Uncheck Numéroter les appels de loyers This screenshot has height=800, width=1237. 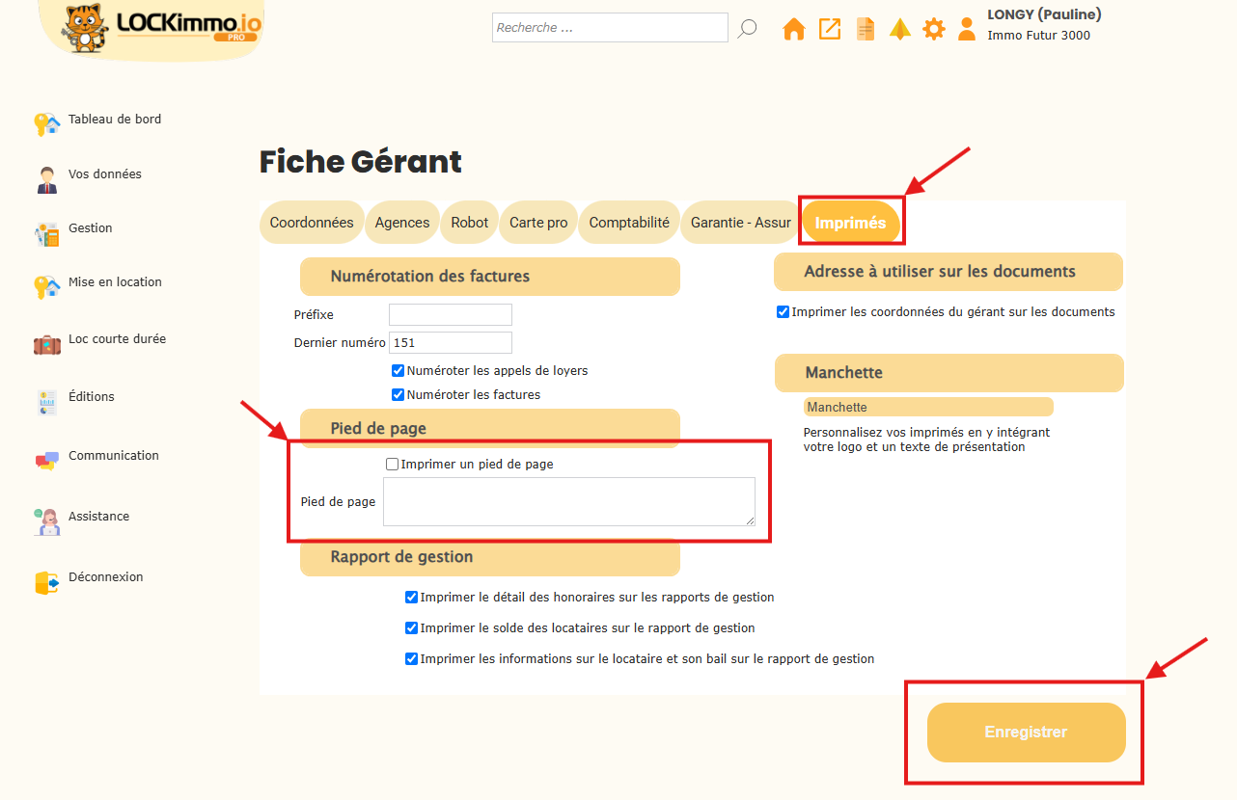(x=398, y=370)
